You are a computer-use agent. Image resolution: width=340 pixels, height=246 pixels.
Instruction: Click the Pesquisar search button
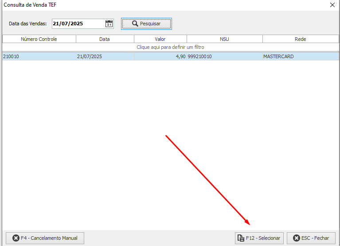tap(146, 24)
